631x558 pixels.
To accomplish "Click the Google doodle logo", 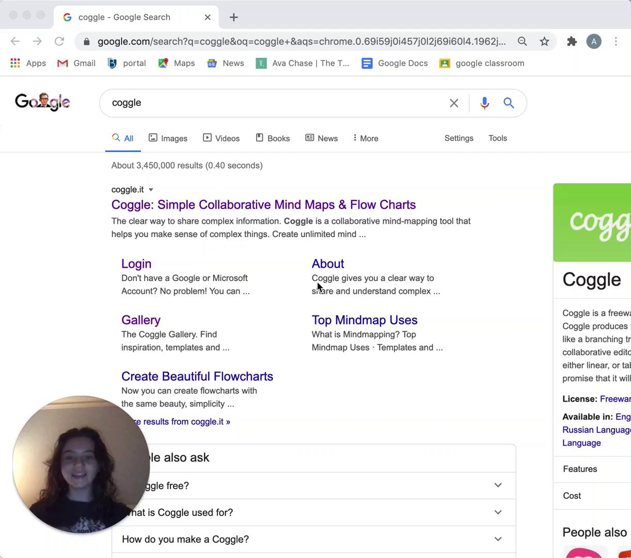I will (x=42, y=102).
